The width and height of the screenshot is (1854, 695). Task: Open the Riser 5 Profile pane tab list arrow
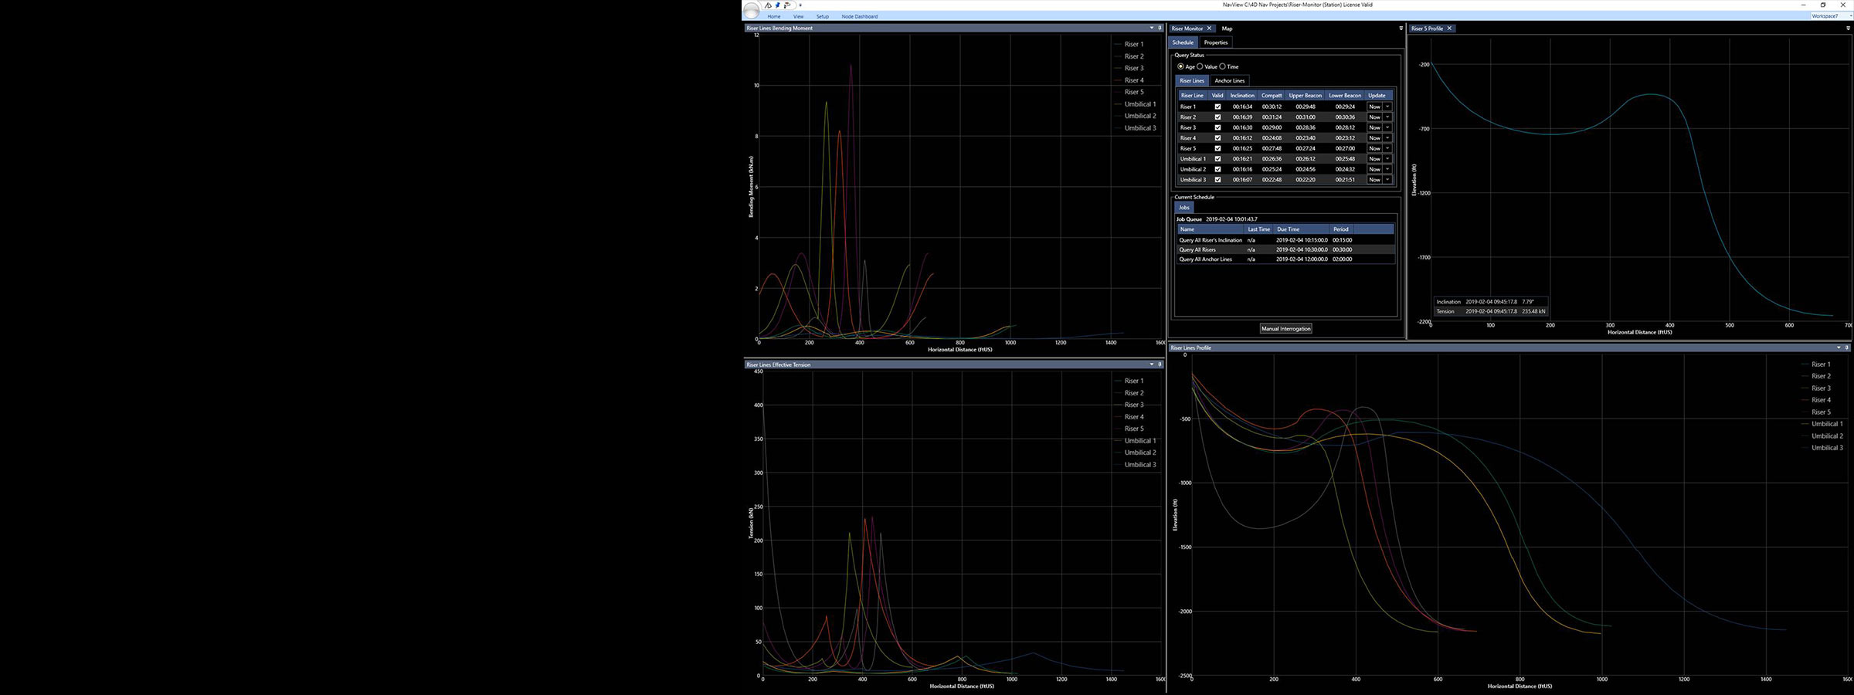(1848, 29)
